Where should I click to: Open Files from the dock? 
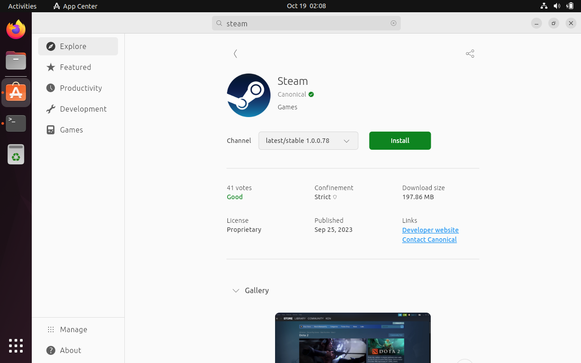pos(16,61)
